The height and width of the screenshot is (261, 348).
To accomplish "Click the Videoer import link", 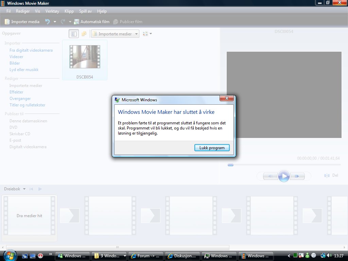I will (16, 57).
